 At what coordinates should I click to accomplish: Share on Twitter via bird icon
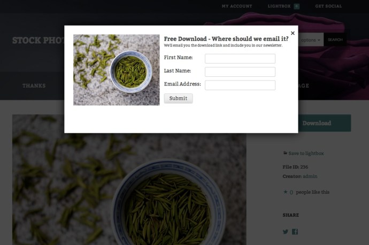(x=286, y=232)
